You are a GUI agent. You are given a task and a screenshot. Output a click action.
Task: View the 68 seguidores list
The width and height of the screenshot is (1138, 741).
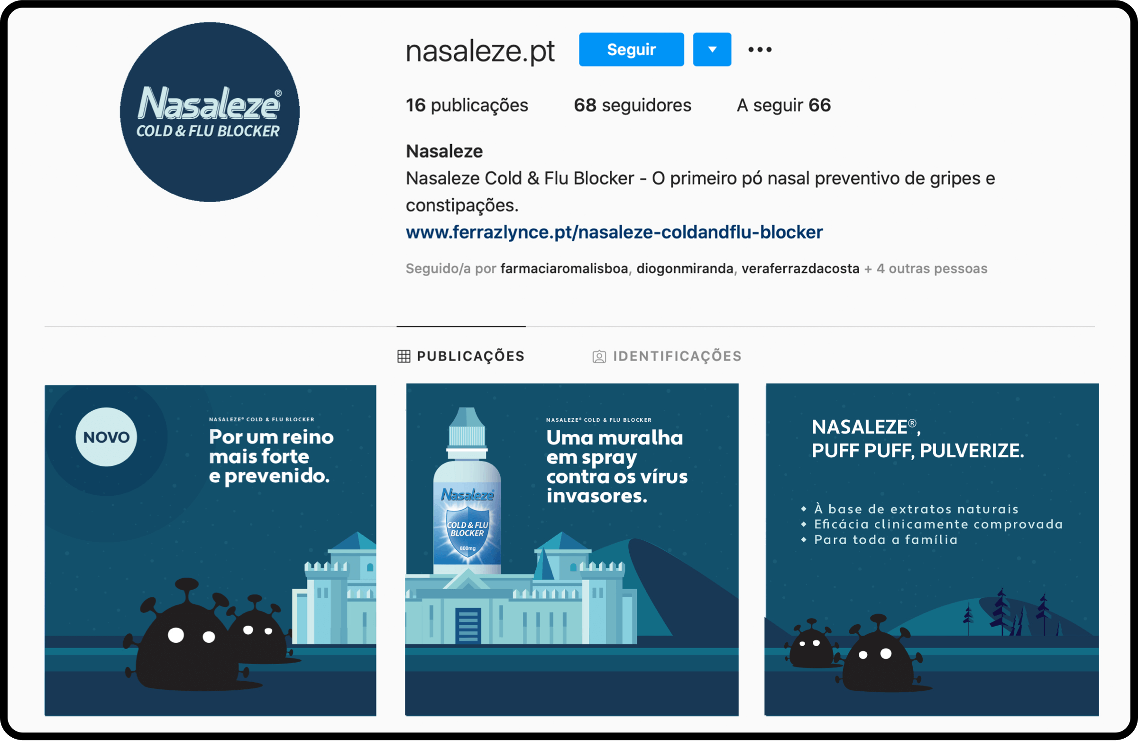(x=632, y=105)
